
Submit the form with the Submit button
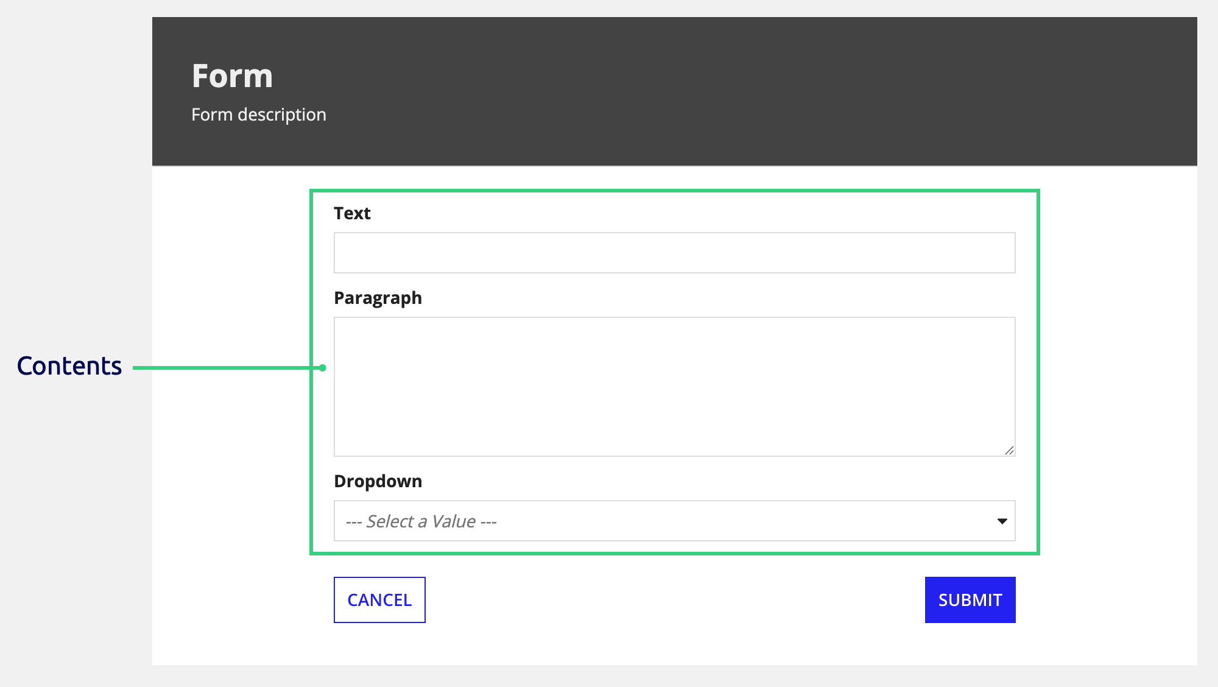[970, 600]
